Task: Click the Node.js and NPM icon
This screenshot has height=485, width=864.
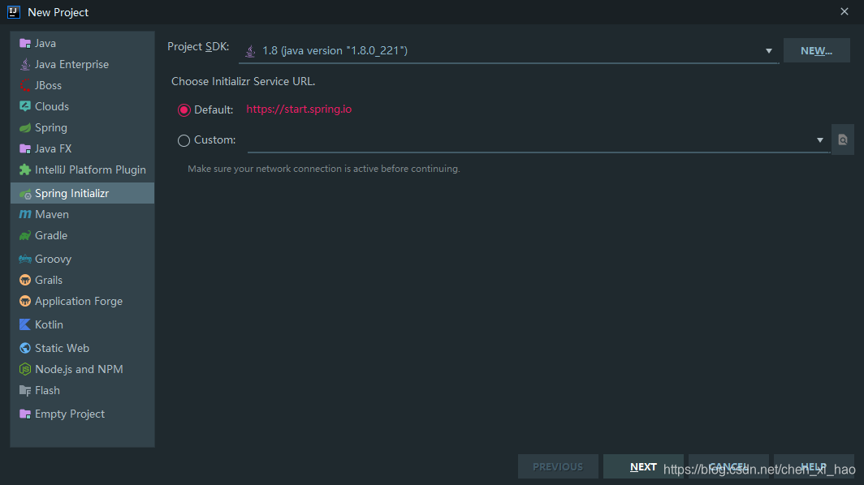Action: coord(25,369)
